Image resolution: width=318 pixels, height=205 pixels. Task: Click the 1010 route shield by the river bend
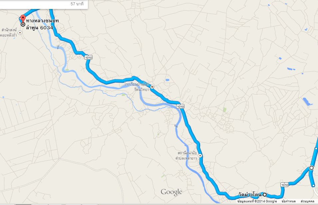tap(180, 106)
